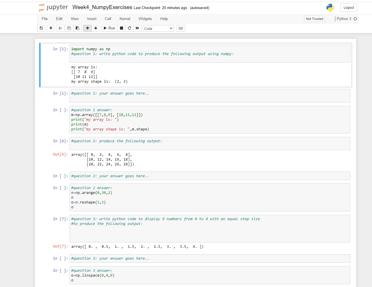Open the cell type Code dropdown

[x=158, y=29]
